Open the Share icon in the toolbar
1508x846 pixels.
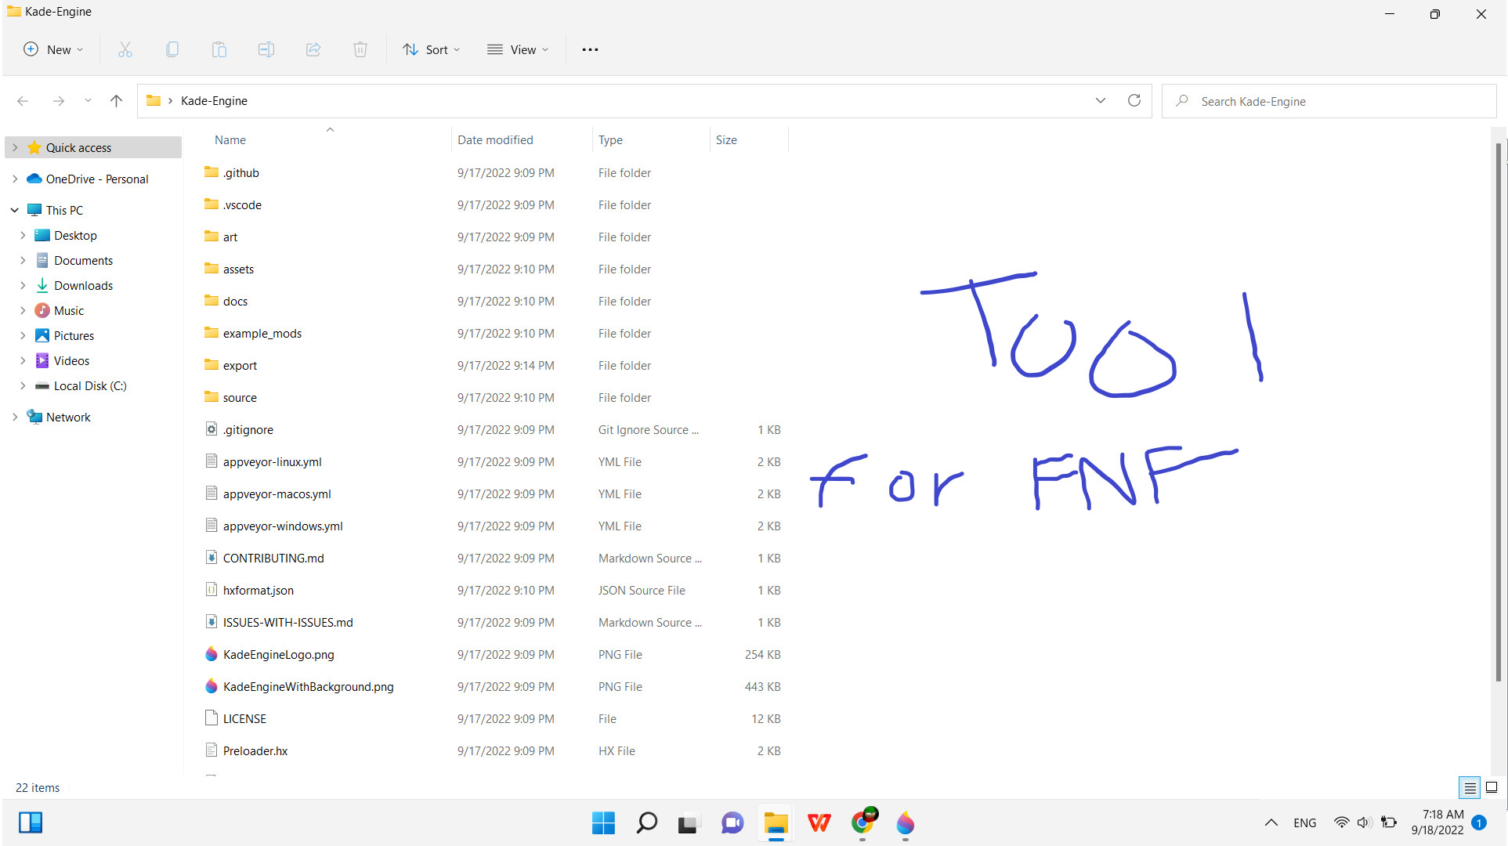click(313, 49)
